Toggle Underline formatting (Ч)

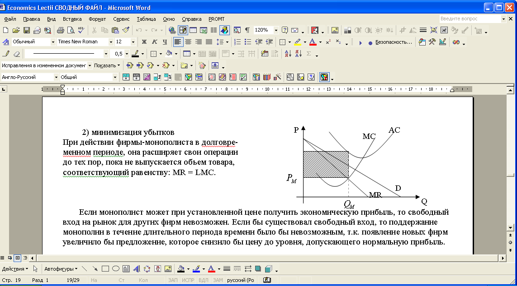(x=165, y=42)
